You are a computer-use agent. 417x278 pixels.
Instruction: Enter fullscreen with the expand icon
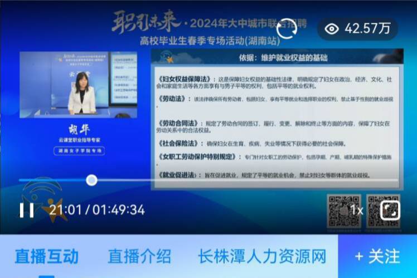click(x=390, y=210)
